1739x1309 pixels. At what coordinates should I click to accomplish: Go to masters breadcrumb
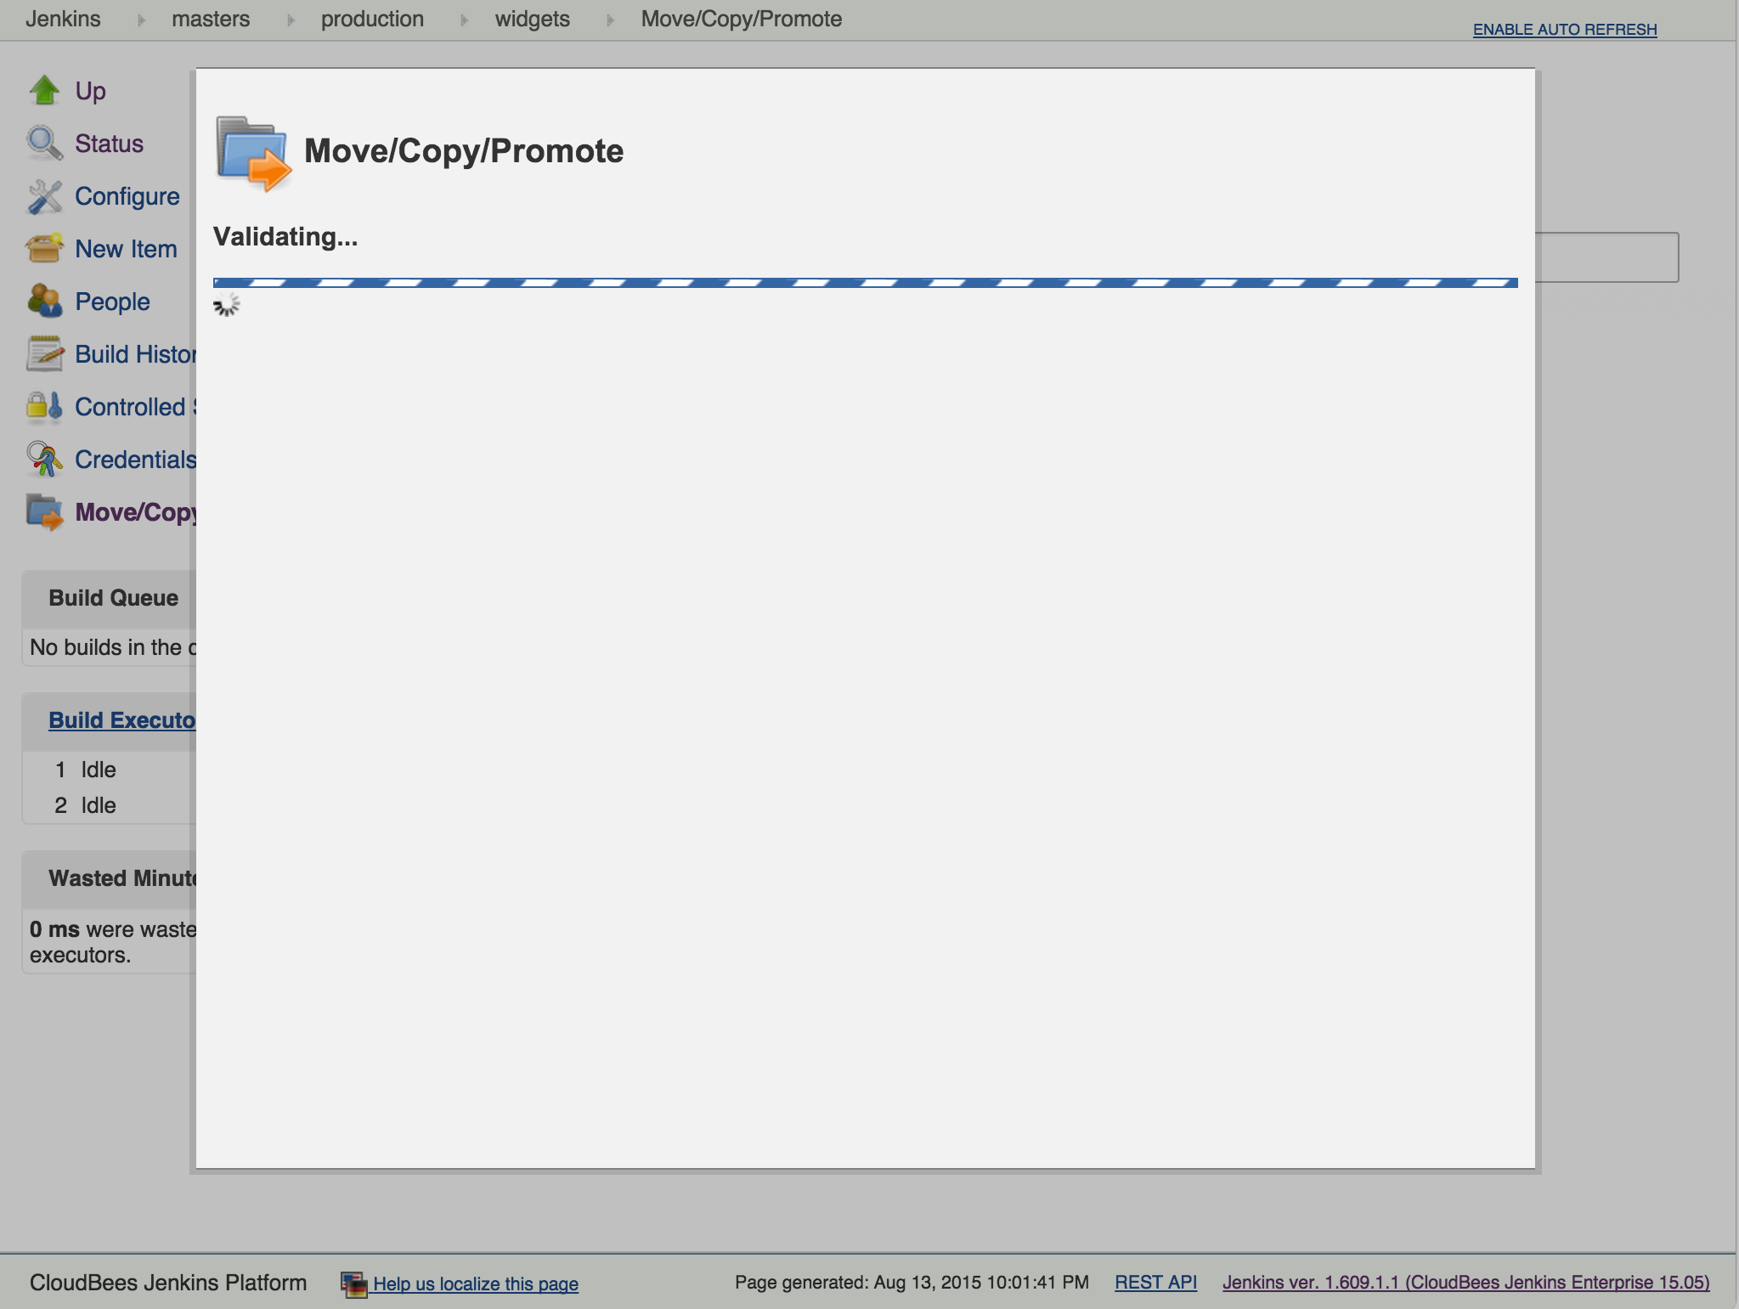pyautogui.click(x=211, y=19)
